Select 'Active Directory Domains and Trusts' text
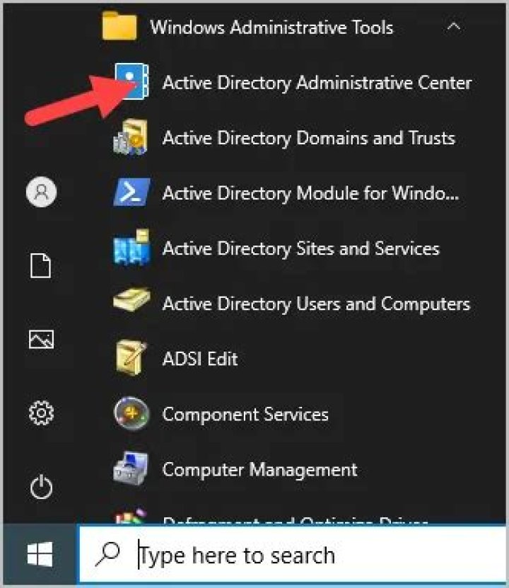Screen dimensions: 509x588 [x=309, y=138]
